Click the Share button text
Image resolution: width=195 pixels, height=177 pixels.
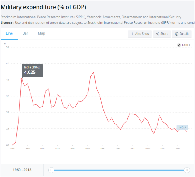pyautogui.click(x=164, y=34)
